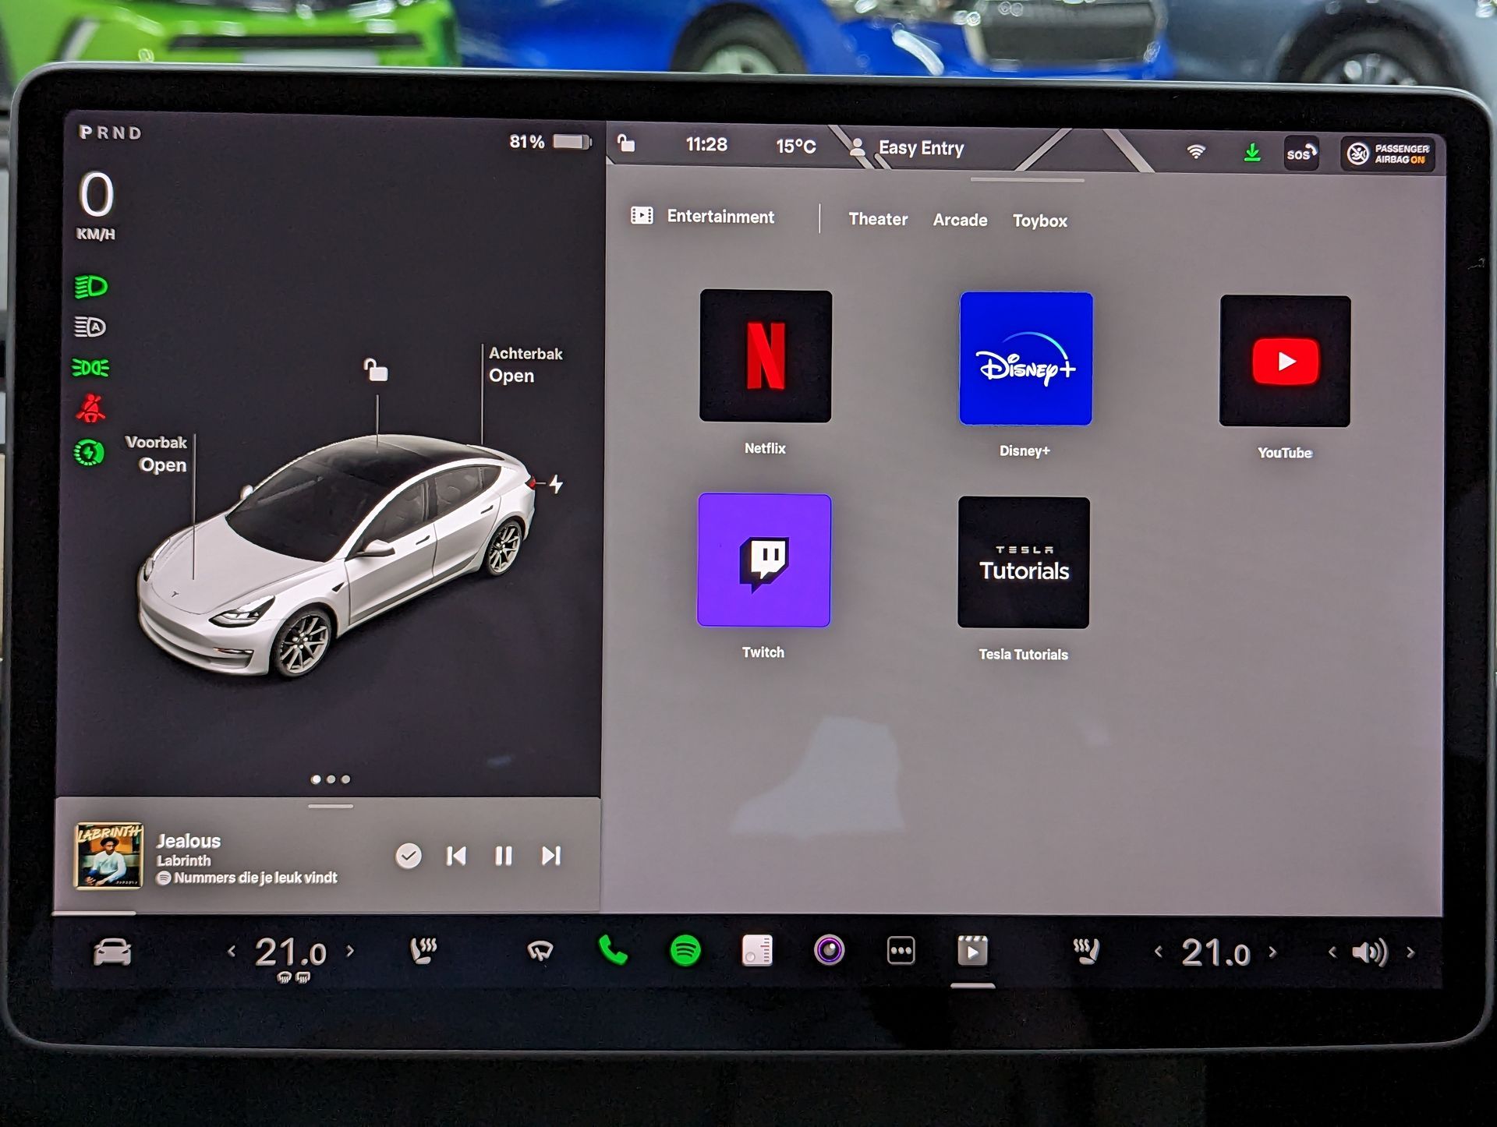This screenshot has height=1127, width=1497.
Task: Tap the red seatbelt warning icon
Action: (x=90, y=408)
